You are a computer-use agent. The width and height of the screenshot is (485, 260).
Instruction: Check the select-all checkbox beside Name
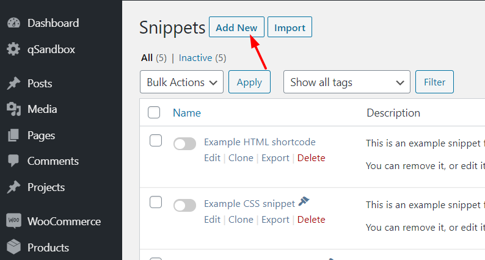154,112
